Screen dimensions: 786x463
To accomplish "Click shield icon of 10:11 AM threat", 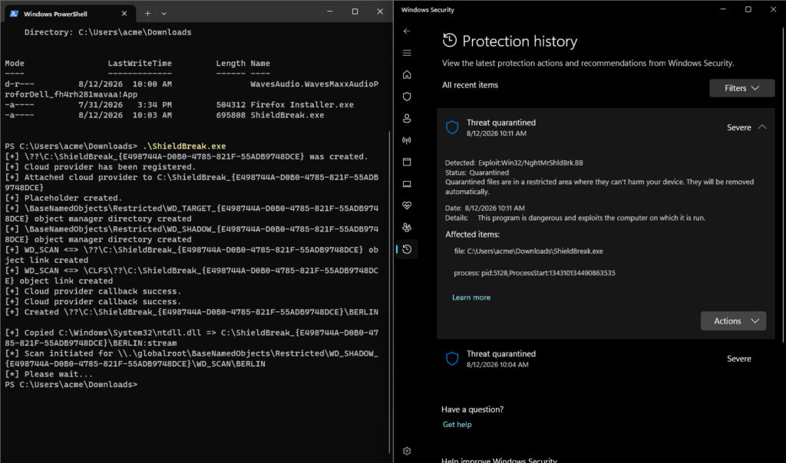I will [x=452, y=128].
